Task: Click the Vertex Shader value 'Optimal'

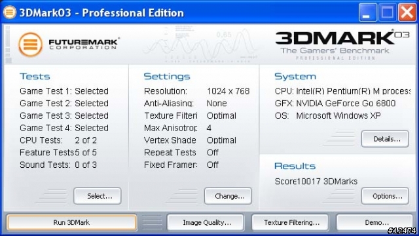Action: pyautogui.click(x=221, y=140)
